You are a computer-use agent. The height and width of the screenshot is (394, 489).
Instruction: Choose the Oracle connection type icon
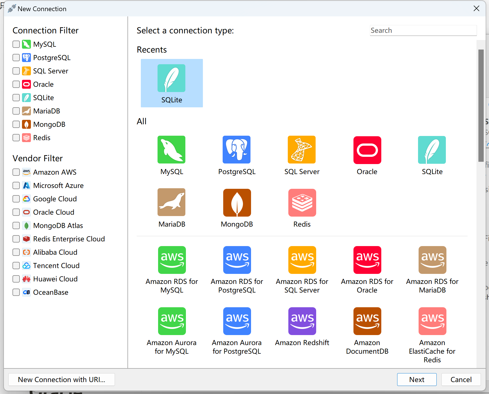point(367,150)
